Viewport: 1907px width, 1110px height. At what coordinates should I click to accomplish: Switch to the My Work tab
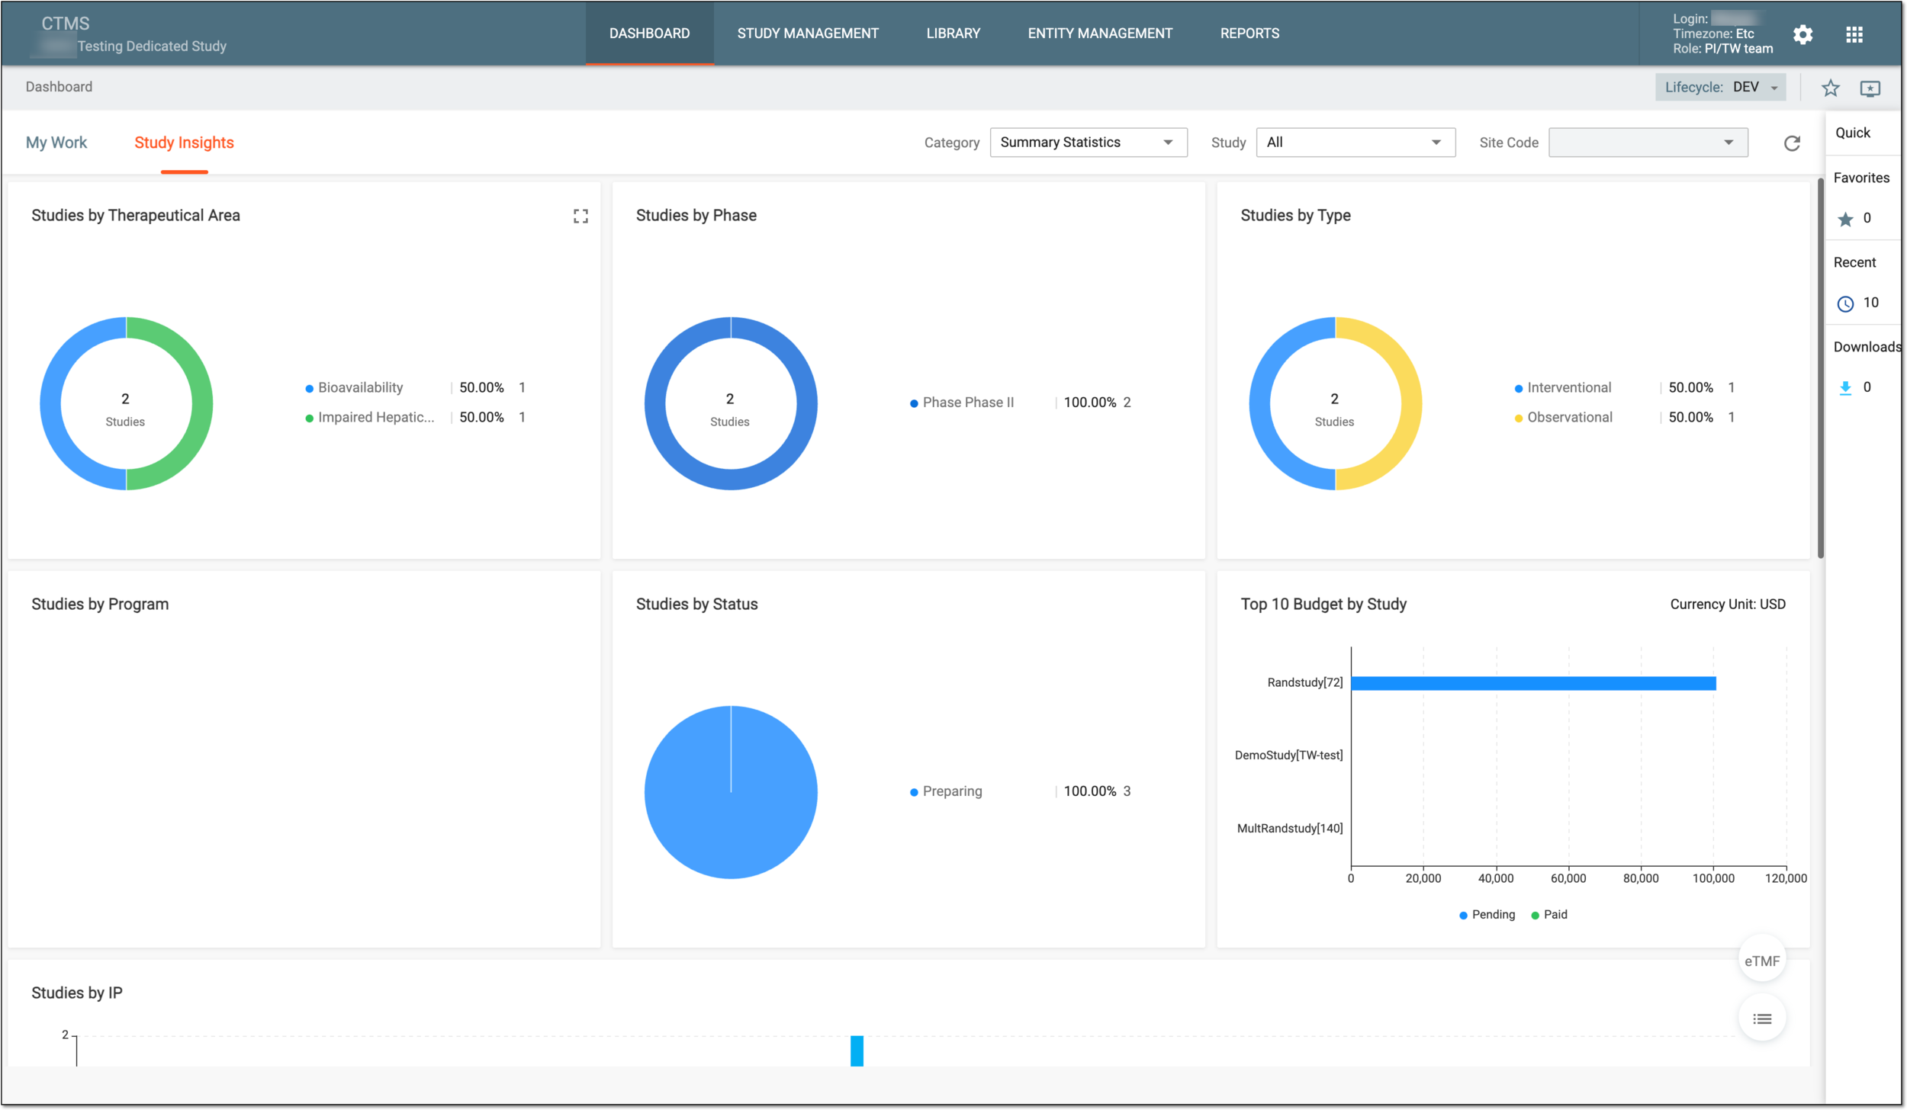56,143
